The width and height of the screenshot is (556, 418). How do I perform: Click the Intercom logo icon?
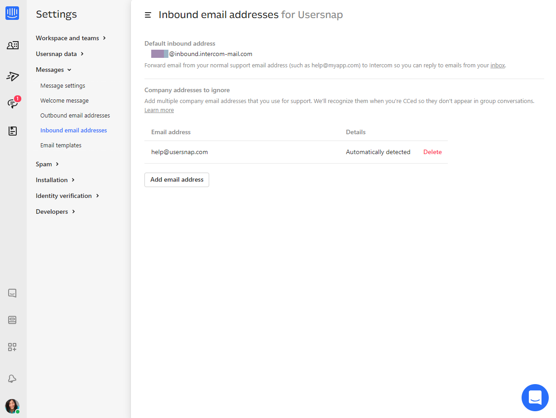[x=12, y=13]
